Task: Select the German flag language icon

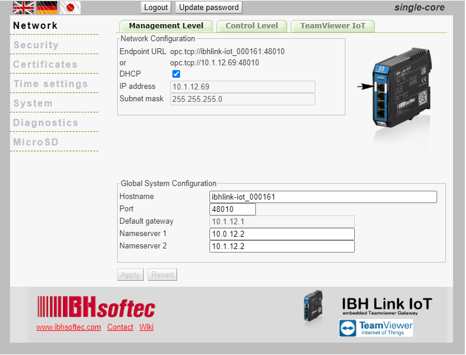Action: pyautogui.click(x=46, y=8)
